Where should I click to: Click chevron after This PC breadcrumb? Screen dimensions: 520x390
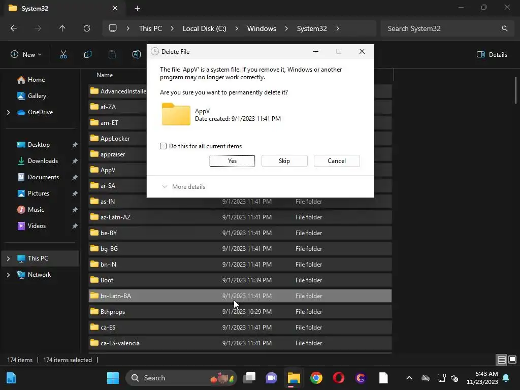click(x=172, y=28)
